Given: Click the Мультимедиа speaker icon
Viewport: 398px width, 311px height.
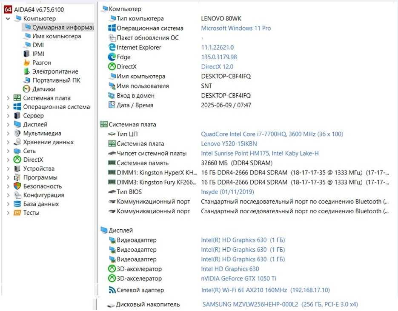Looking at the screenshot, I should (17, 133).
